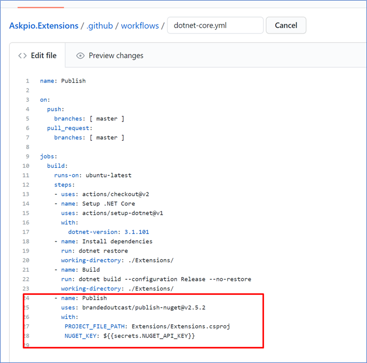Click the NUGET_KEY secrets line

pyautogui.click(x=130, y=336)
